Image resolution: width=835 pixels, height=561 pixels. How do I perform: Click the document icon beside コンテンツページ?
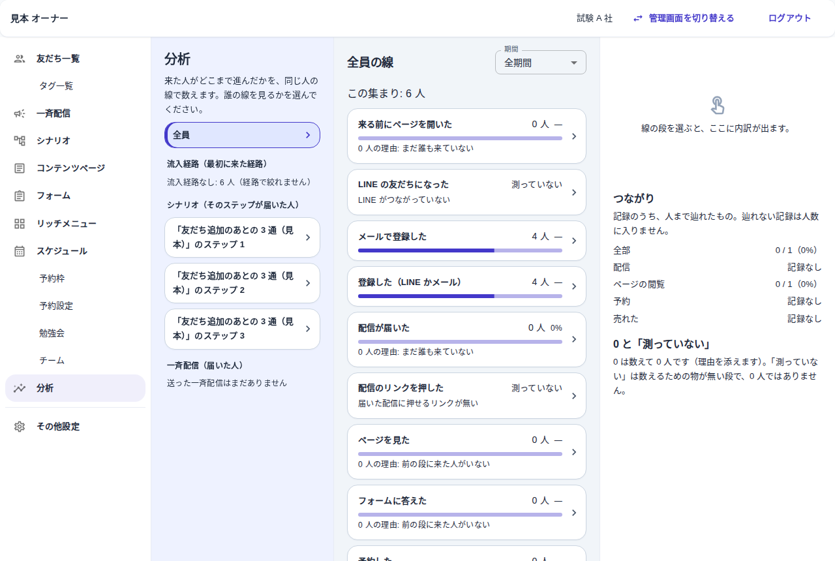click(20, 168)
